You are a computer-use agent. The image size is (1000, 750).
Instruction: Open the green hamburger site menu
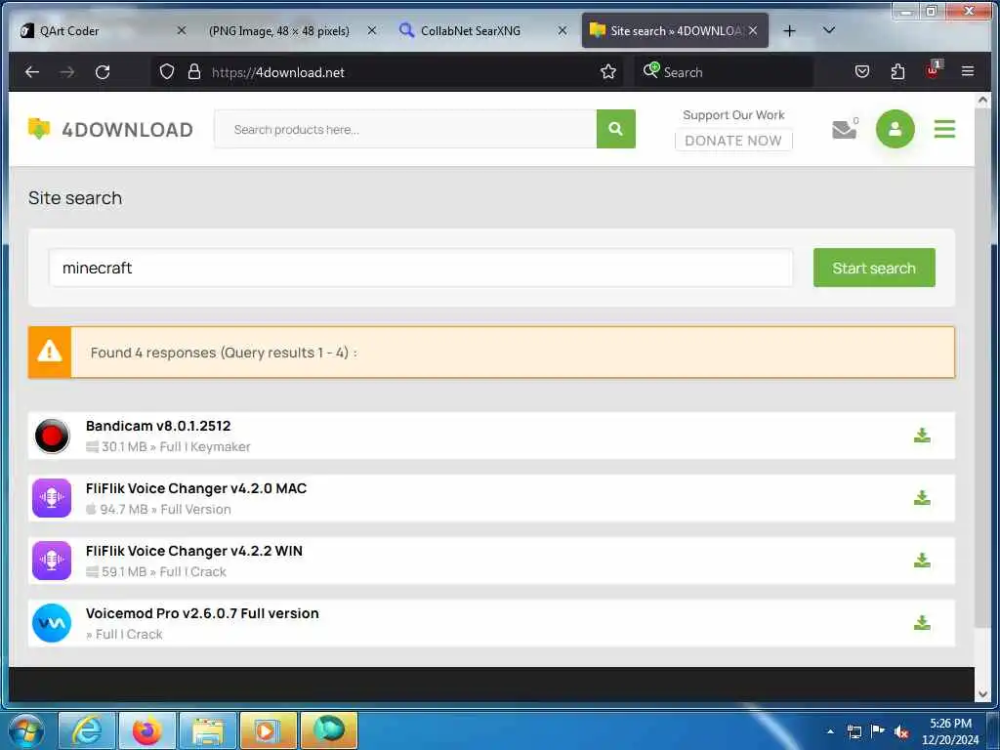[944, 129]
